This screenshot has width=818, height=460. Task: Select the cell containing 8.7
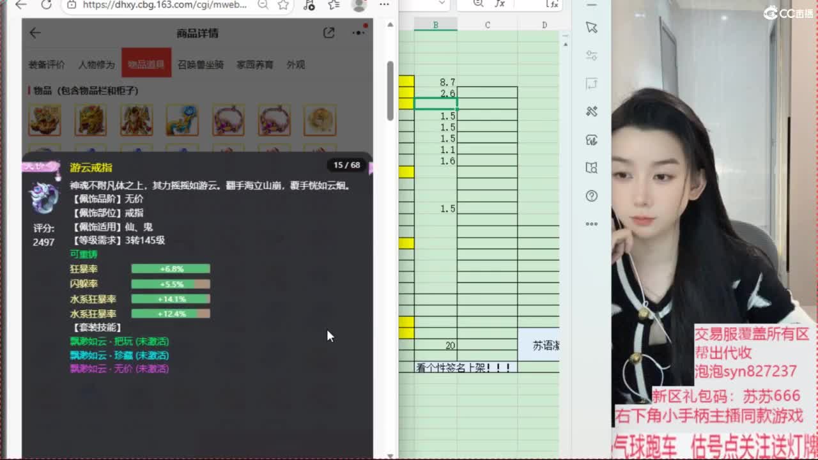pos(435,82)
